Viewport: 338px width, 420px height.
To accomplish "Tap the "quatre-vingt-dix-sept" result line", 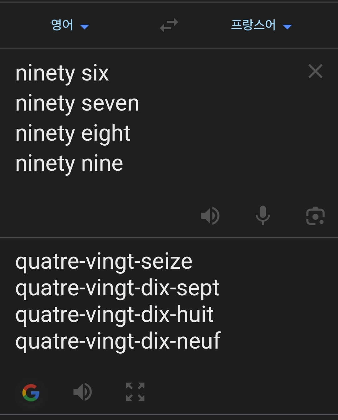I will pyautogui.click(x=117, y=288).
